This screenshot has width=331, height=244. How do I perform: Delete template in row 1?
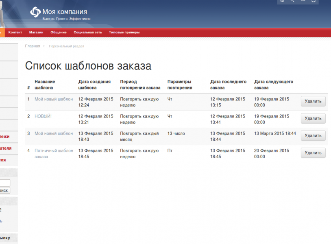click(313, 101)
